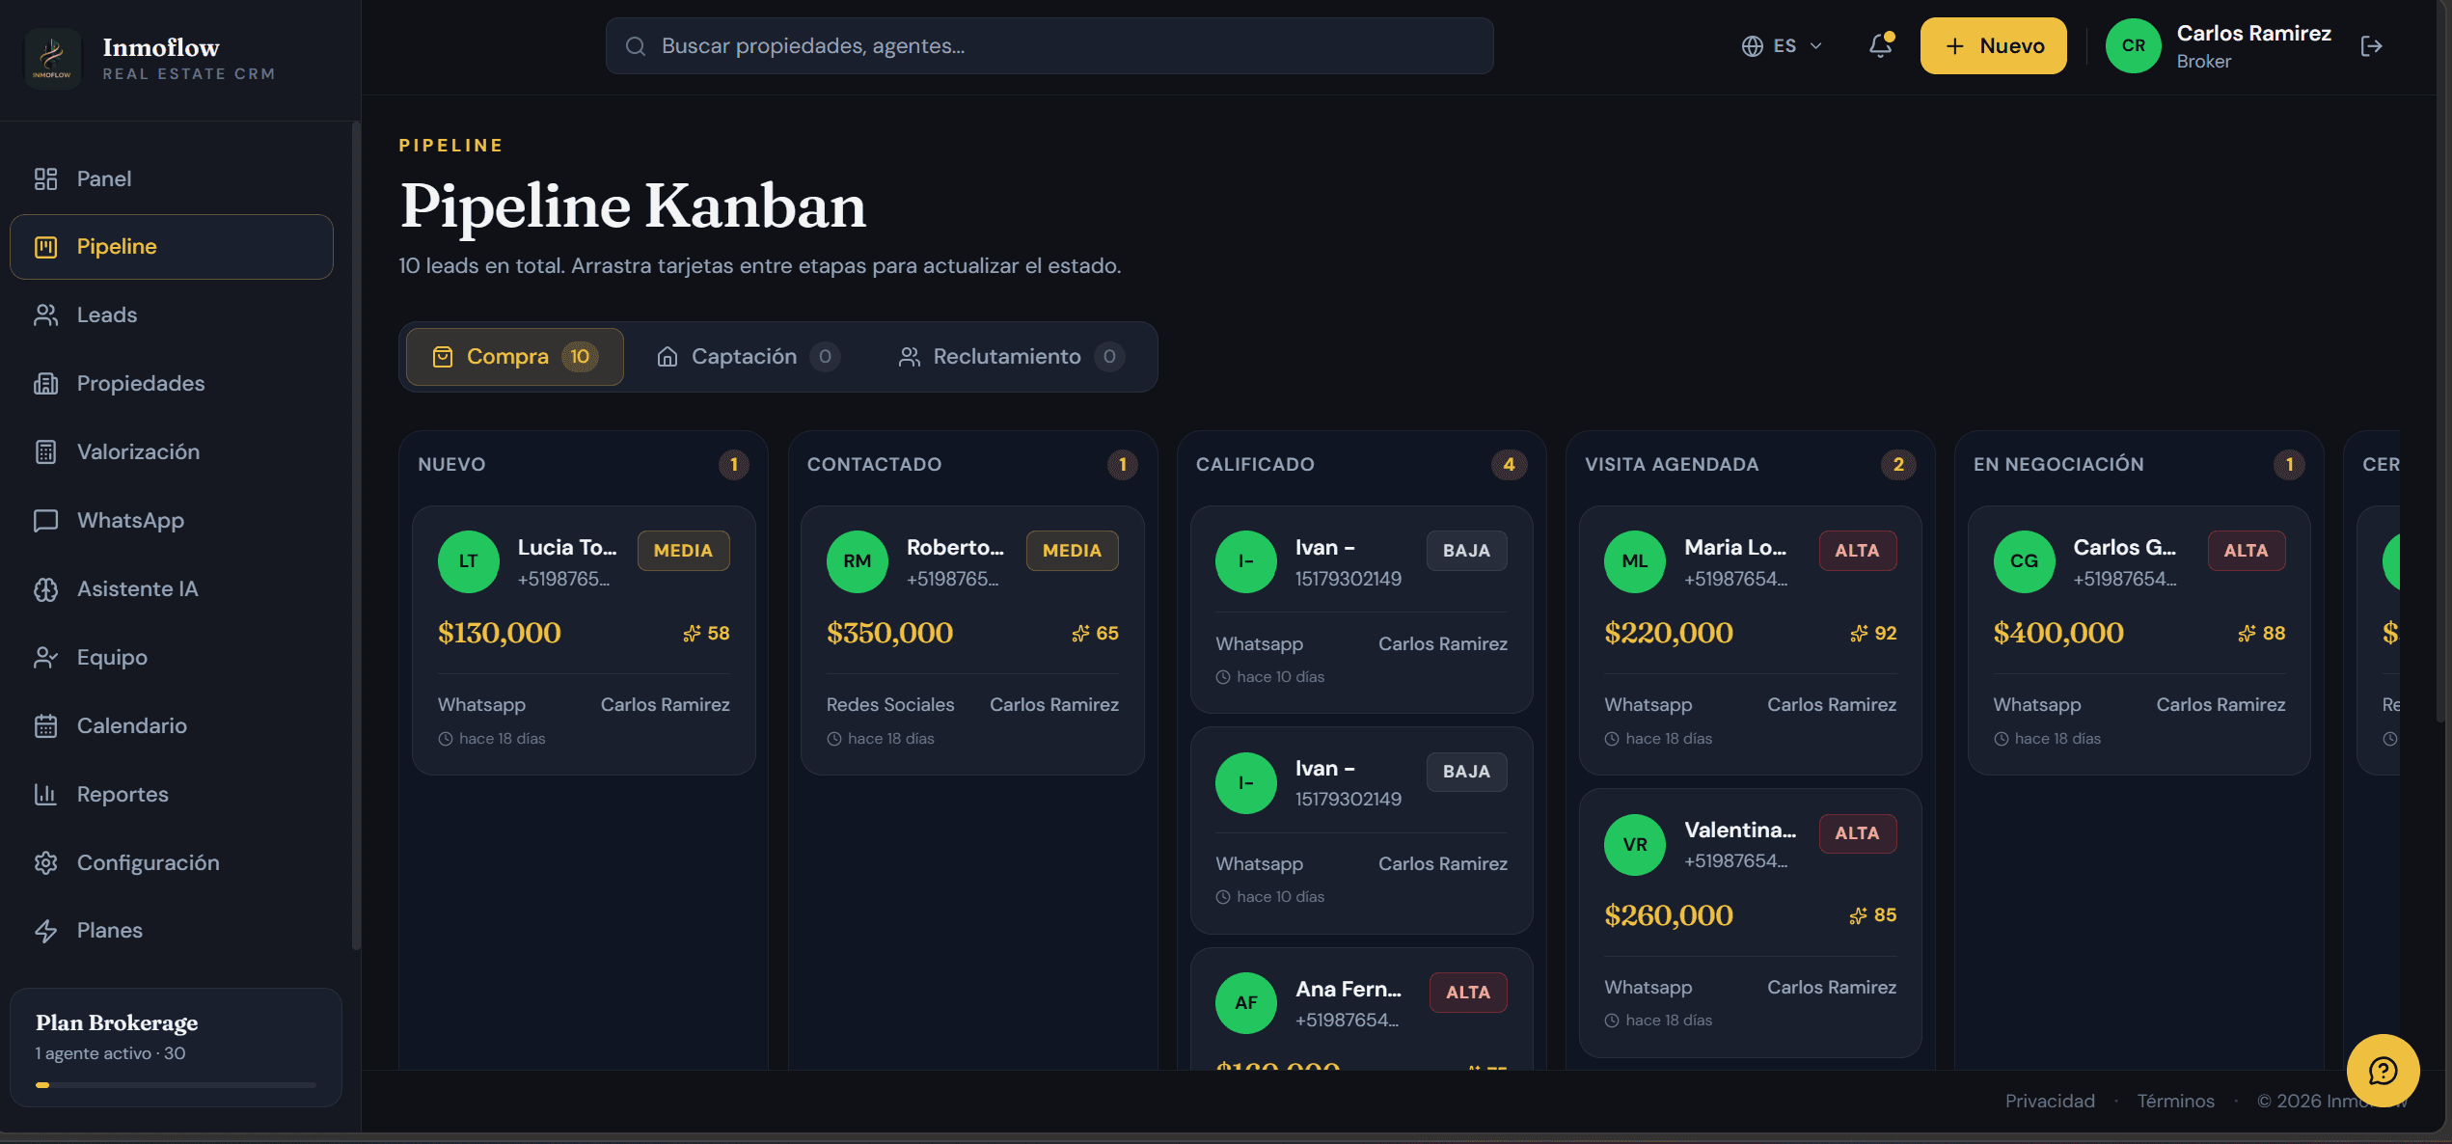Click the VR avatar on Valentina's card
Screen dimensions: 2452x1144
(1634, 844)
